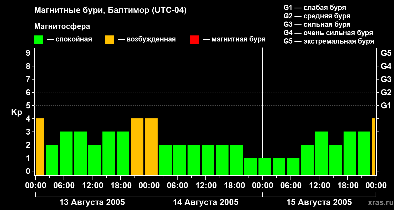Click the narrow orange bar at chart's right edge
This screenshot has width=394, height=210.
(374, 147)
